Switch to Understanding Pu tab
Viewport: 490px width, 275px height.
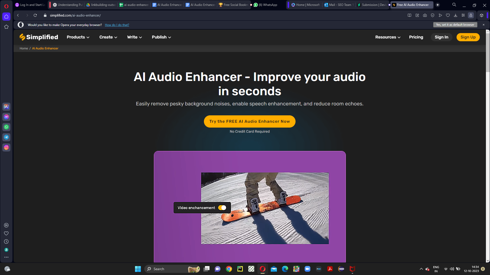pos(67,5)
